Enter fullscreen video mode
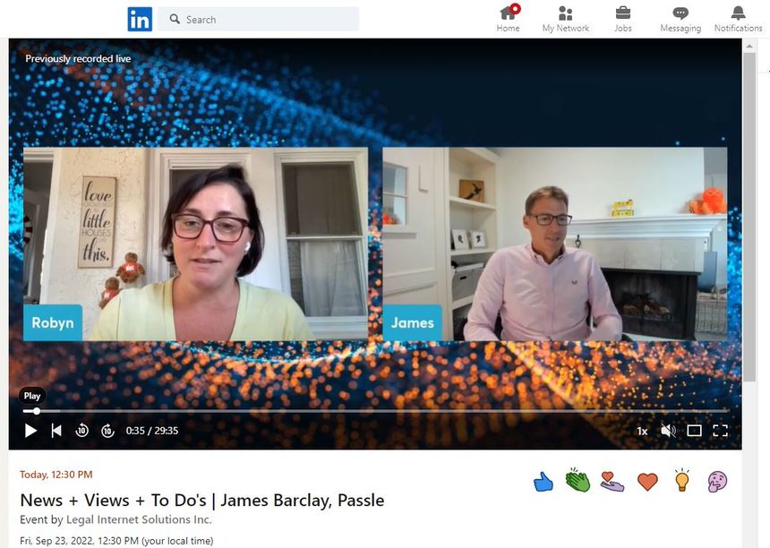The width and height of the screenshot is (770, 548). [720, 431]
